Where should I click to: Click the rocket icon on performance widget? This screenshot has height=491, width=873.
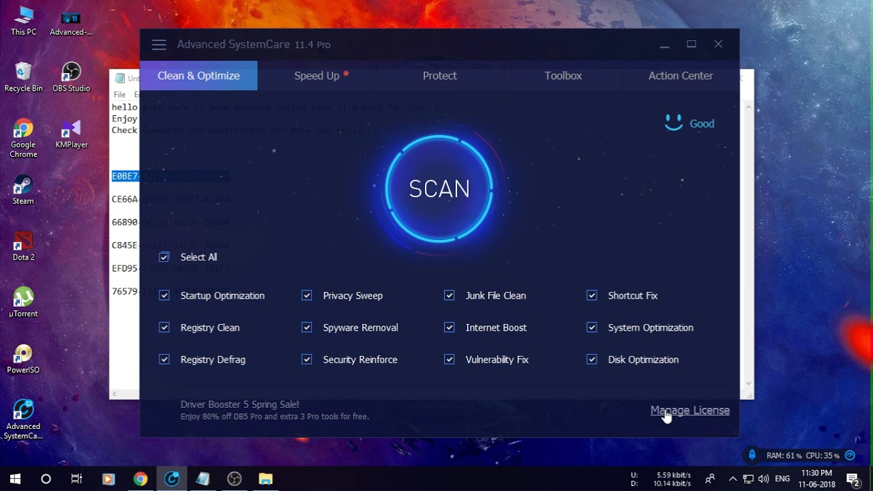[x=752, y=455]
